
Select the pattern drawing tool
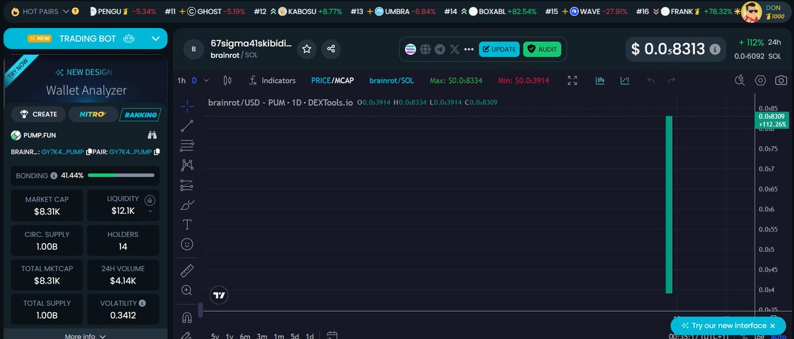(187, 165)
